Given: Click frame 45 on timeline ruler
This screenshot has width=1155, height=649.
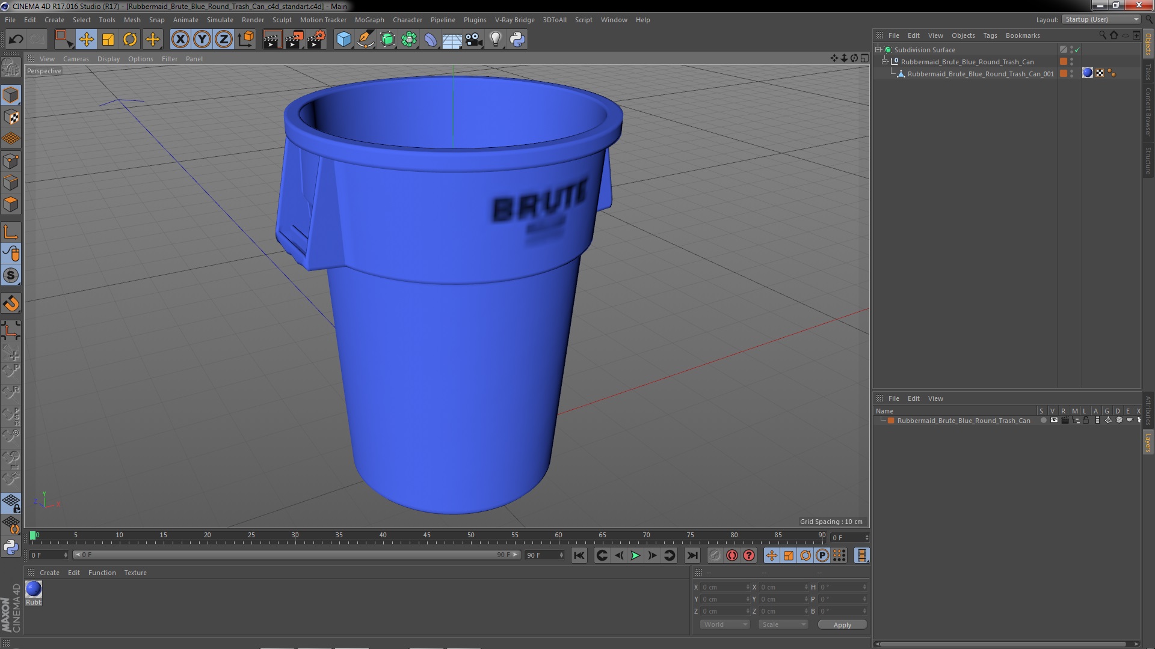Looking at the screenshot, I should pos(427,535).
